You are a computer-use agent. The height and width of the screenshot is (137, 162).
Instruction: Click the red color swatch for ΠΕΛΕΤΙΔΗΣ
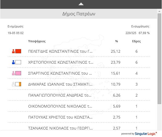click(18, 51)
